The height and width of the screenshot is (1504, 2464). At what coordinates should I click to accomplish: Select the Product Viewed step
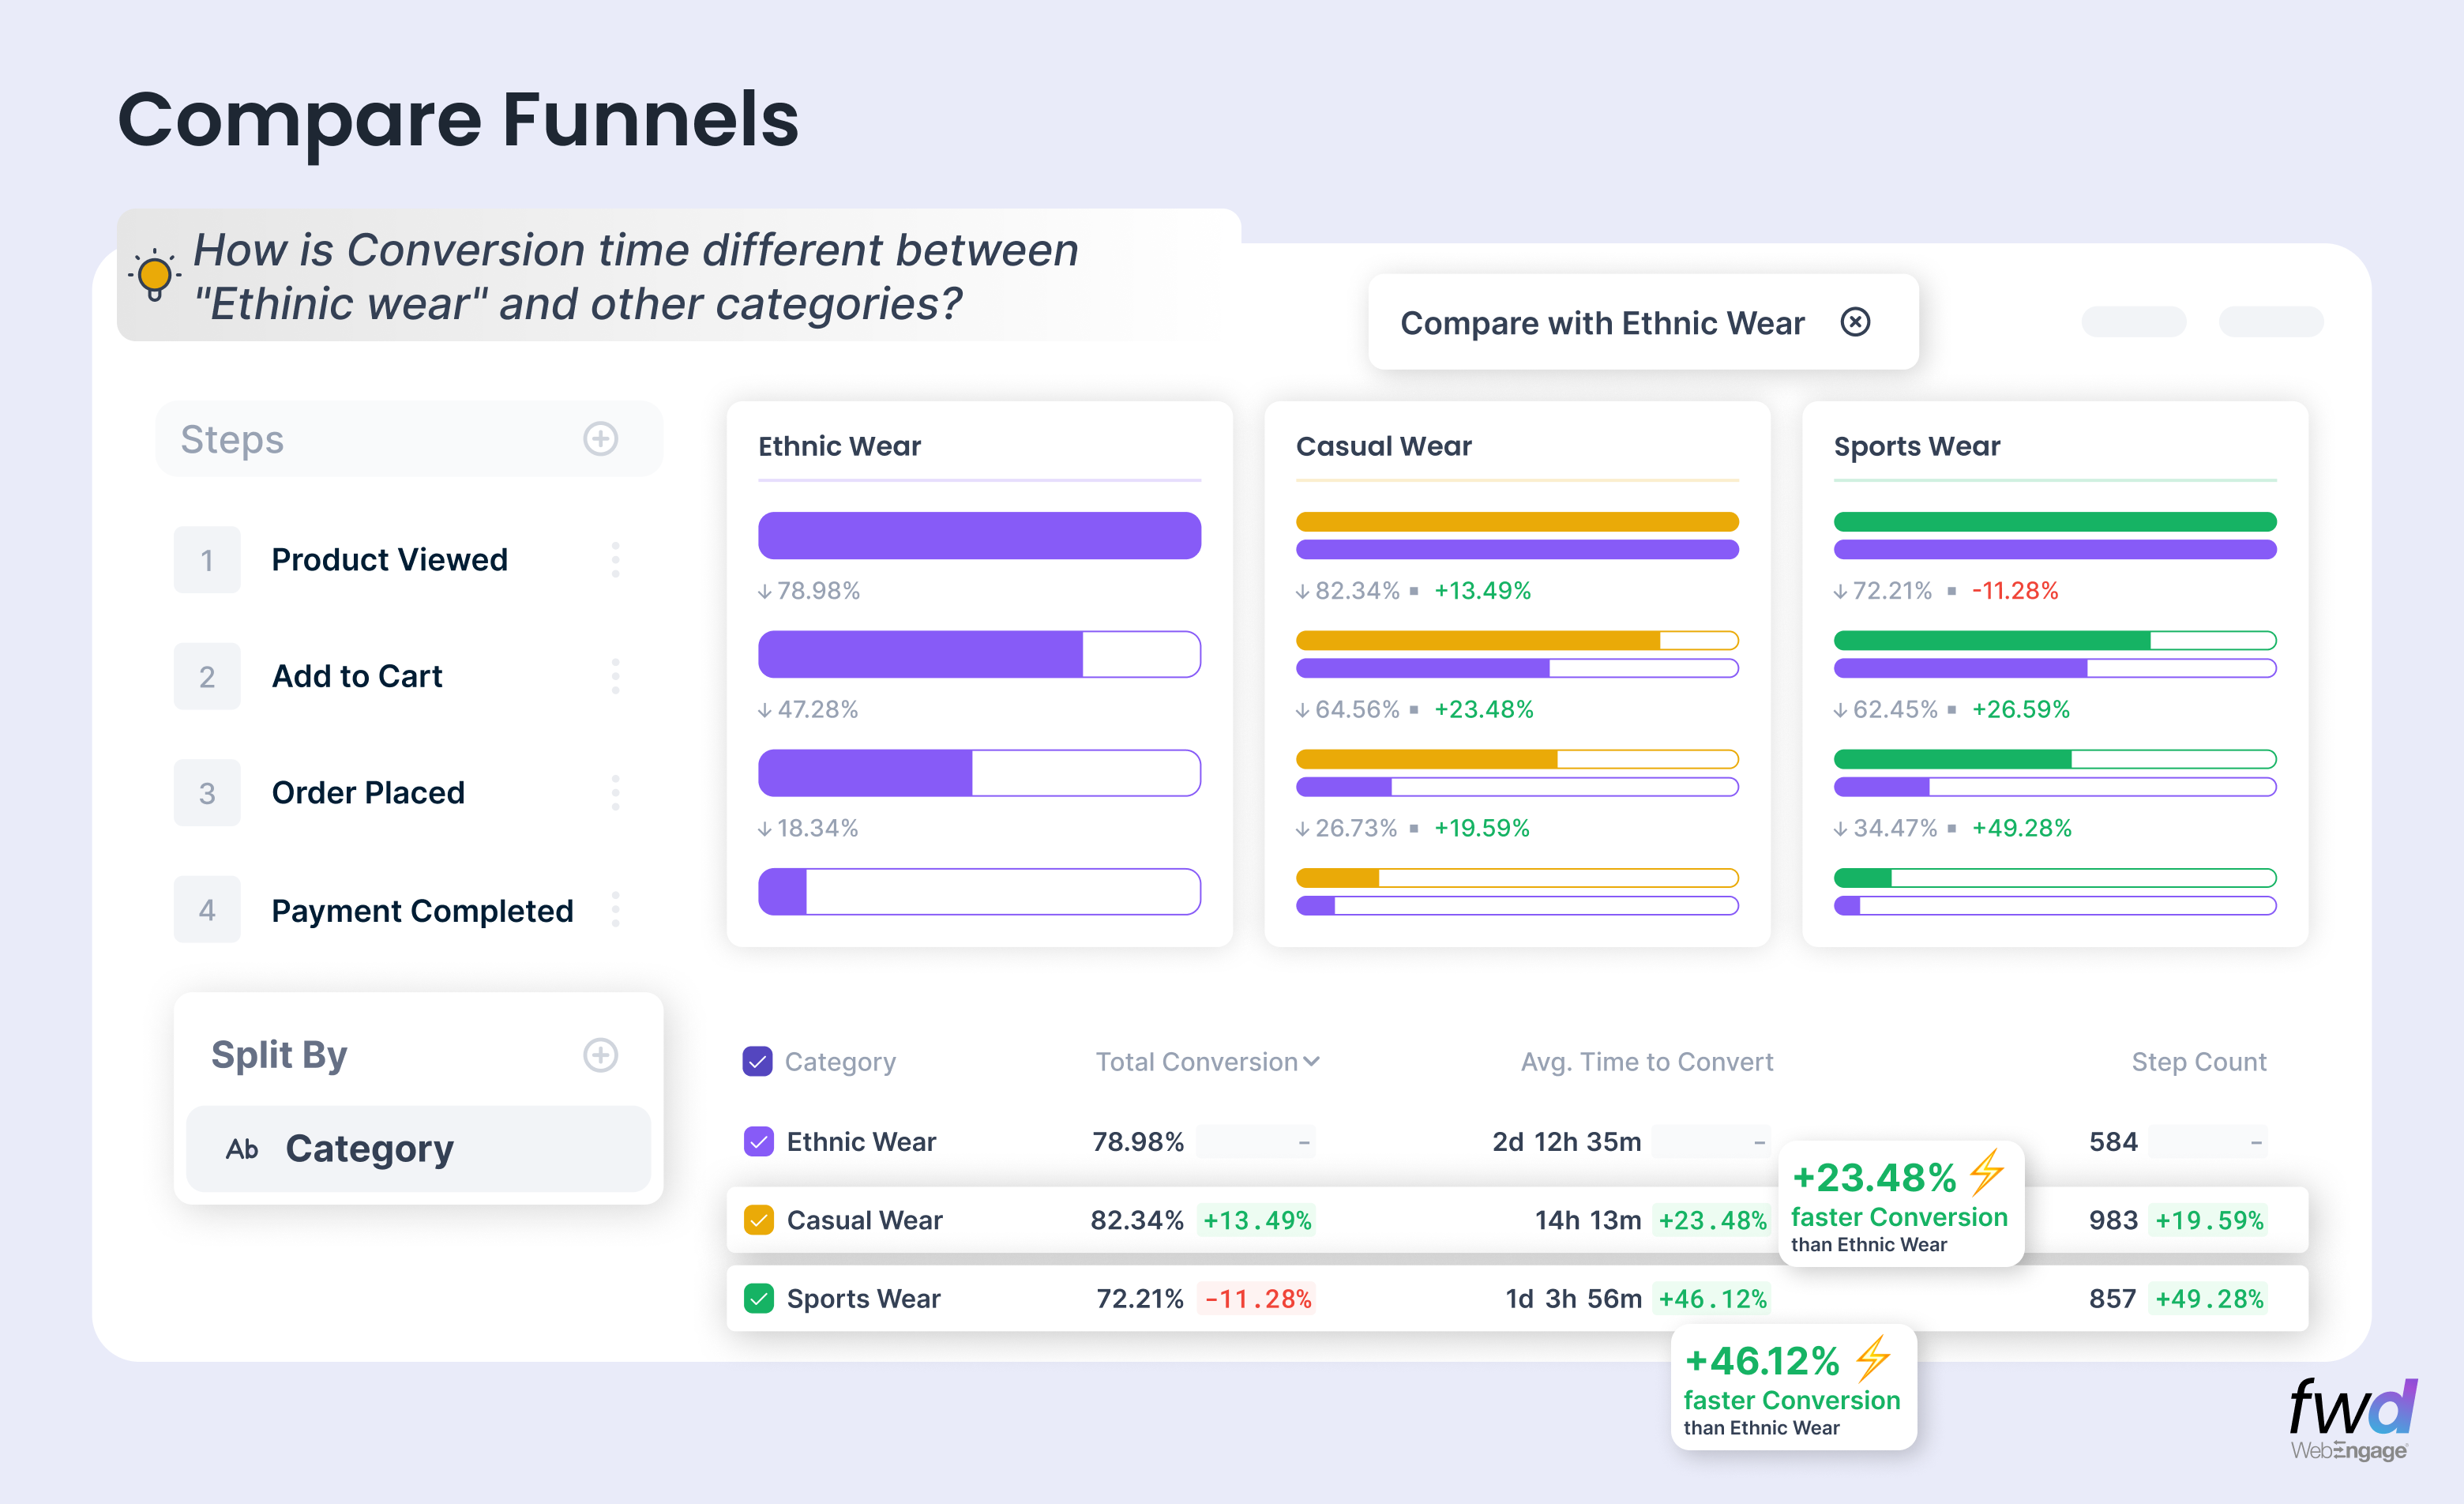tap(389, 560)
